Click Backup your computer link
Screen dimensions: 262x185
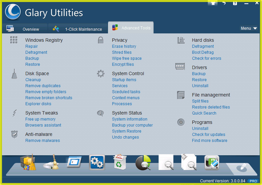(x=132, y=125)
